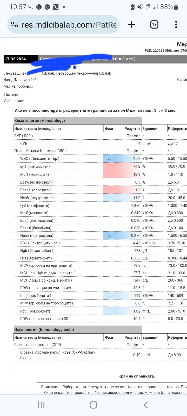Image resolution: width=187 pixels, height=416 pixels.
Task: Tap the CRP capillary blood result 0.40
Action: [137, 355]
